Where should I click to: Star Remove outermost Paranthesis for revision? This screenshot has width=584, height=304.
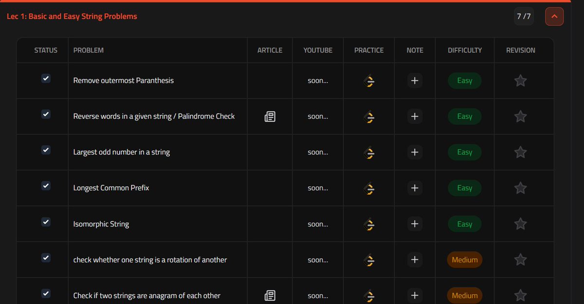tap(520, 81)
